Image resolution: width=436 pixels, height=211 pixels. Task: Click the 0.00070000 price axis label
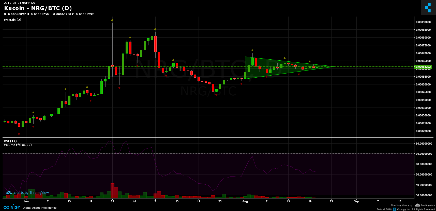click(423, 53)
